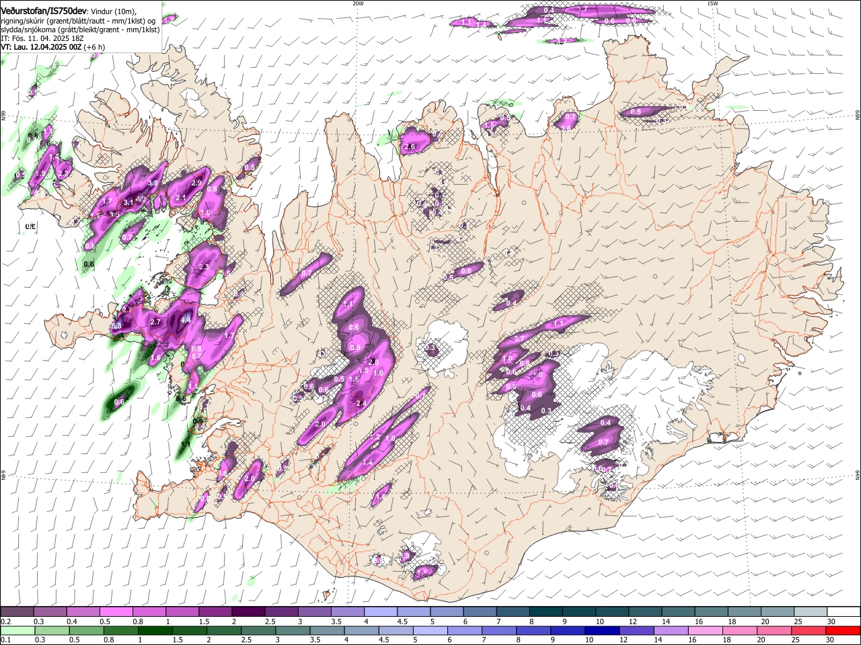
Task: Select the snow legend swatch between 25 and 30
Action: [x=811, y=611]
